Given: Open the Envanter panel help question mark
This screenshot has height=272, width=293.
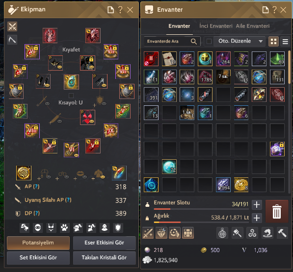Looking at the screenshot, I should (x=274, y=10).
